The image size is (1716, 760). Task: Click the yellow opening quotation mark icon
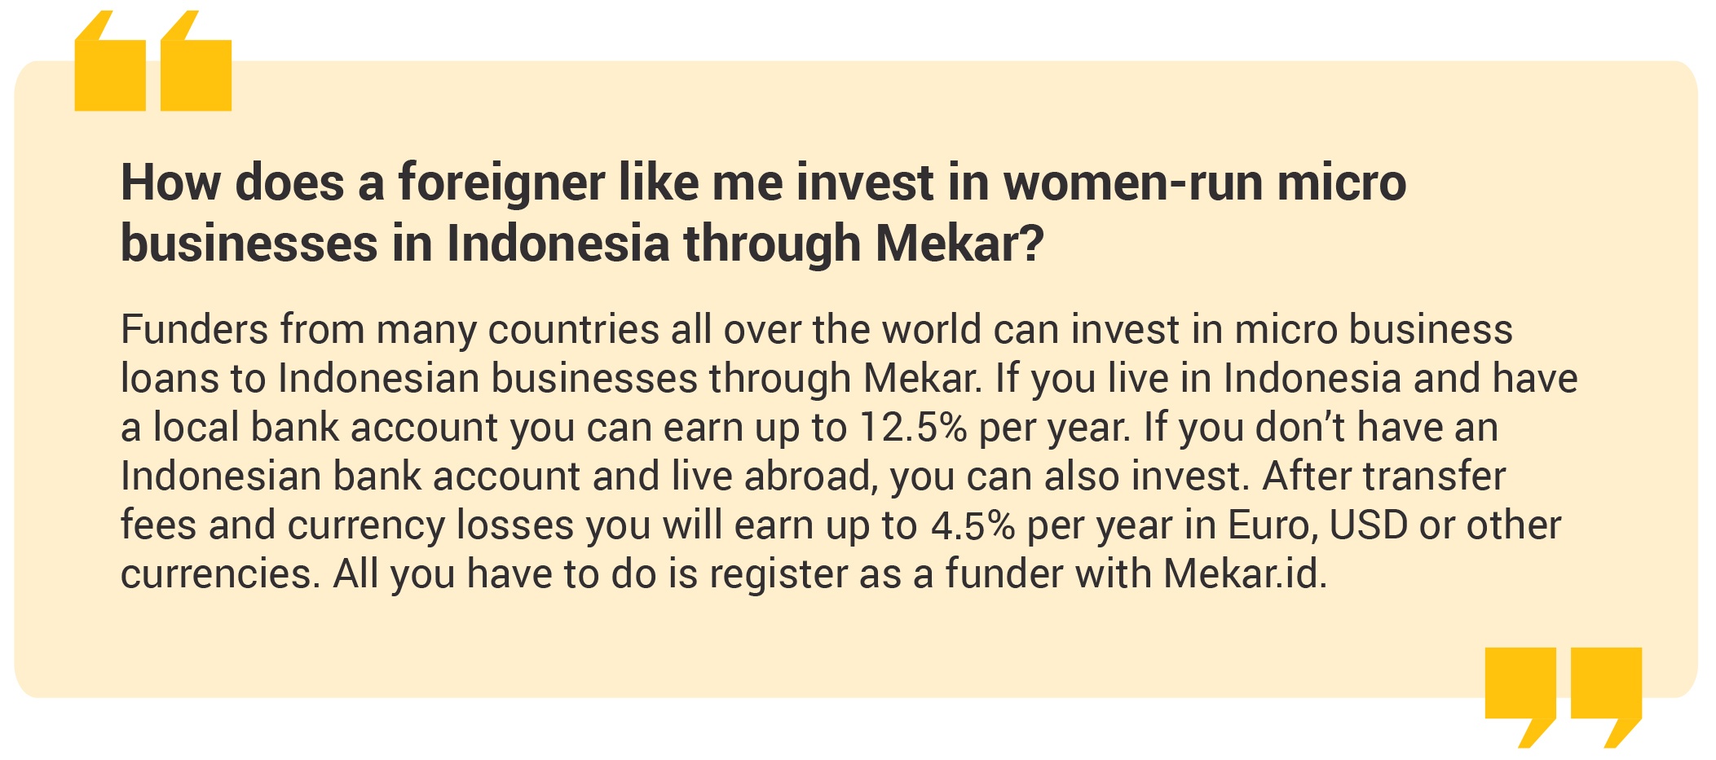153,61
